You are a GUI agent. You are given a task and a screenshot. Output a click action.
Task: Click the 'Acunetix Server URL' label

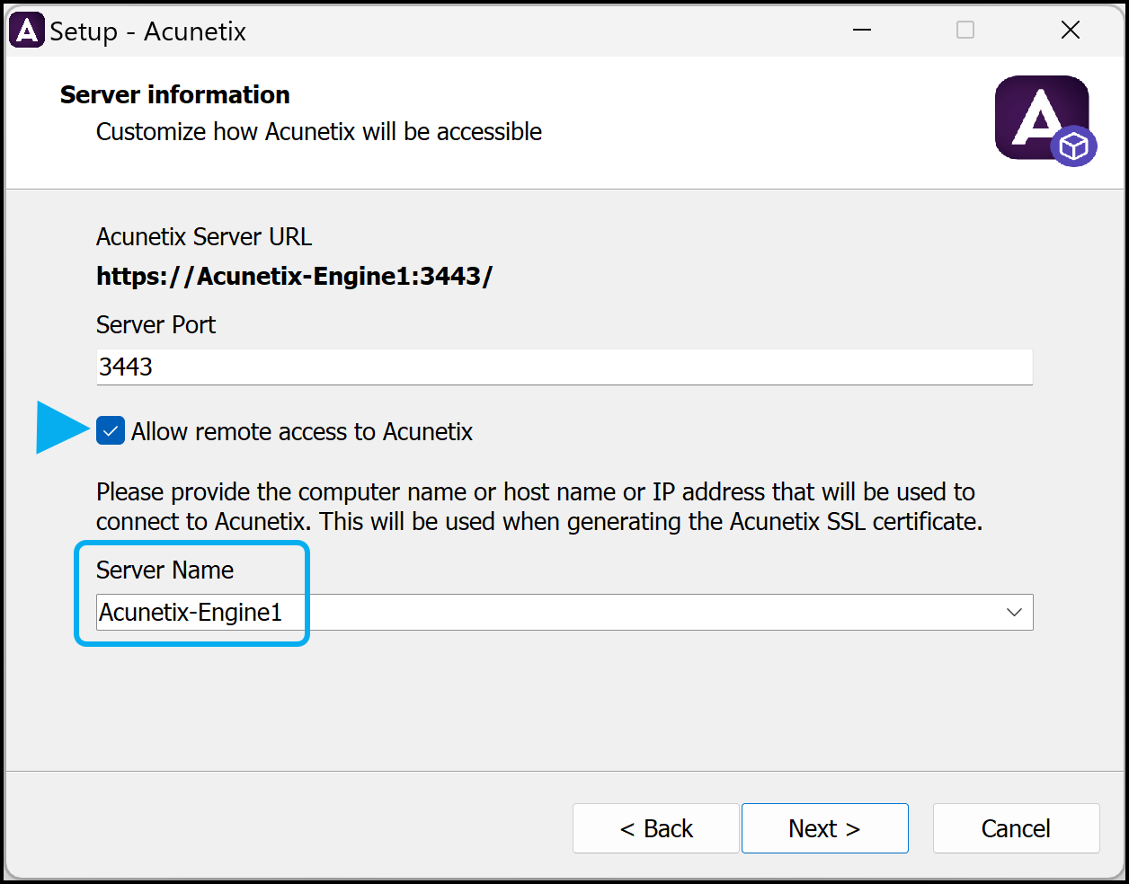pos(204,237)
